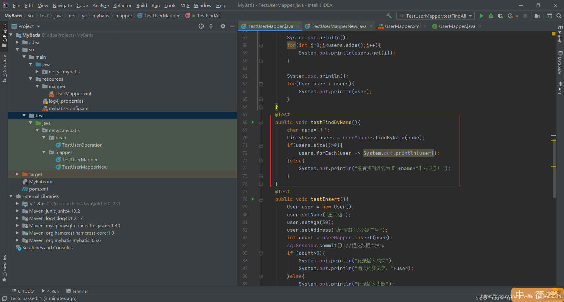Click the tool window quick-access icon in status bar
This screenshot has height=302, width=564.
[x=4, y=298]
